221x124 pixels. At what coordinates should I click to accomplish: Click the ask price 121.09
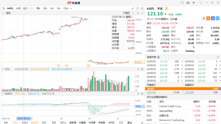[x=189, y=93]
